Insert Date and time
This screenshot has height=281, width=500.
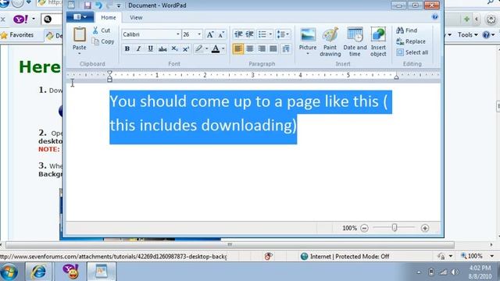[x=355, y=42]
